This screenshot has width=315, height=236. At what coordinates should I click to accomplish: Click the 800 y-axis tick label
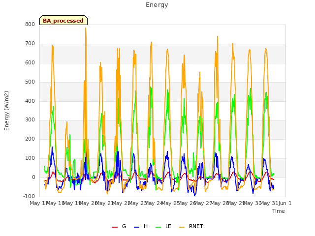30,25
